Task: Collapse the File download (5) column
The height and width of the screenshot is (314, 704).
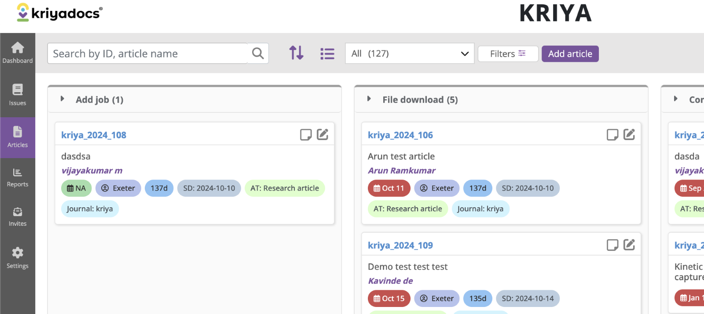Action: (369, 99)
